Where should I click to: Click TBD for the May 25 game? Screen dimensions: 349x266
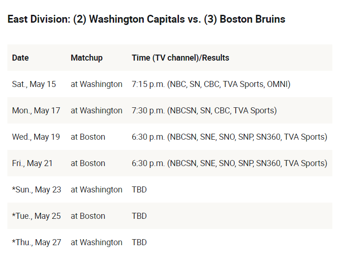(x=139, y=216)
